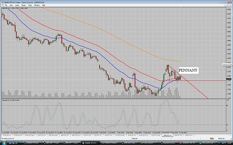Click the chart document icon beside File menu
Viewport: 233px width, 145px height.
pos(3,5)
